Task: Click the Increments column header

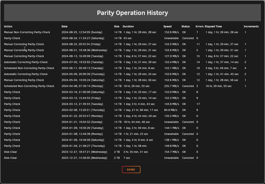Action: pos(251,26)
